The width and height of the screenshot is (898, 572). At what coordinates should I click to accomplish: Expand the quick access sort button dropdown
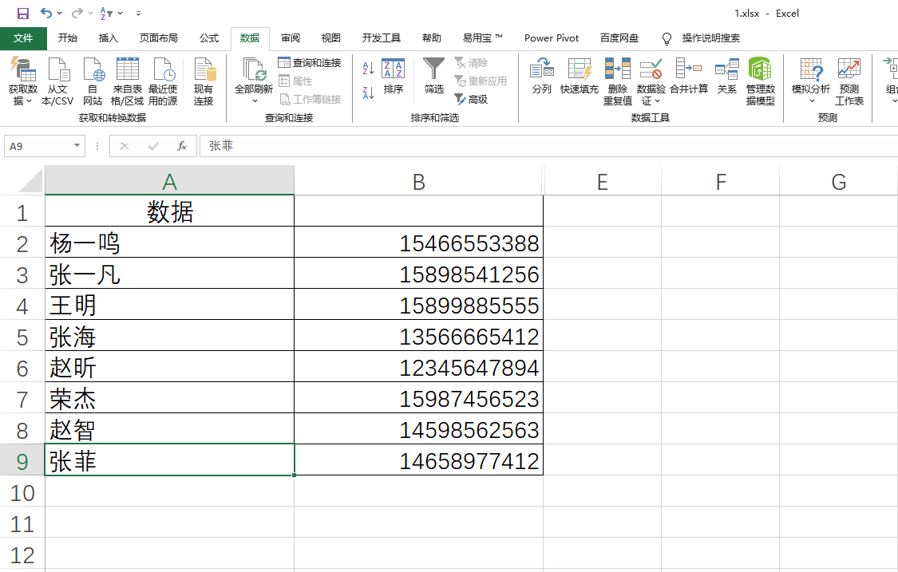pyautogui.click(x=121, y=14)
